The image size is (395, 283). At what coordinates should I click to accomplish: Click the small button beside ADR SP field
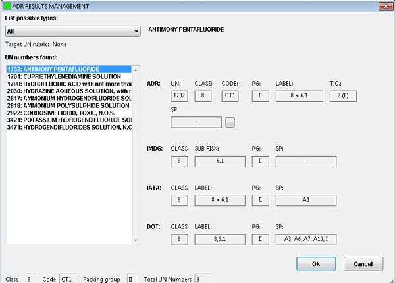point(230,122)
